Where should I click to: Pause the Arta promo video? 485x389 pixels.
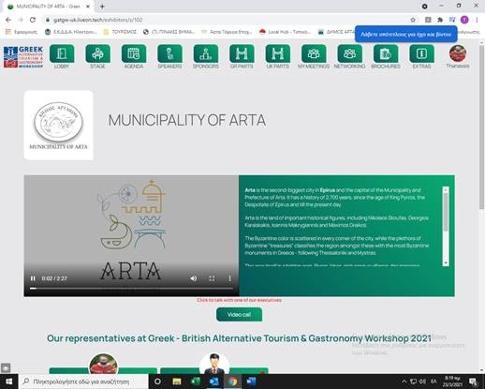click(x=33, y=278)
